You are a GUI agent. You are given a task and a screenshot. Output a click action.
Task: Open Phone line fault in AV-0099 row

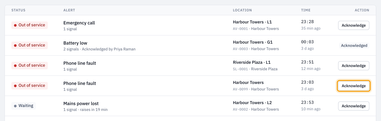coord(80,83)
